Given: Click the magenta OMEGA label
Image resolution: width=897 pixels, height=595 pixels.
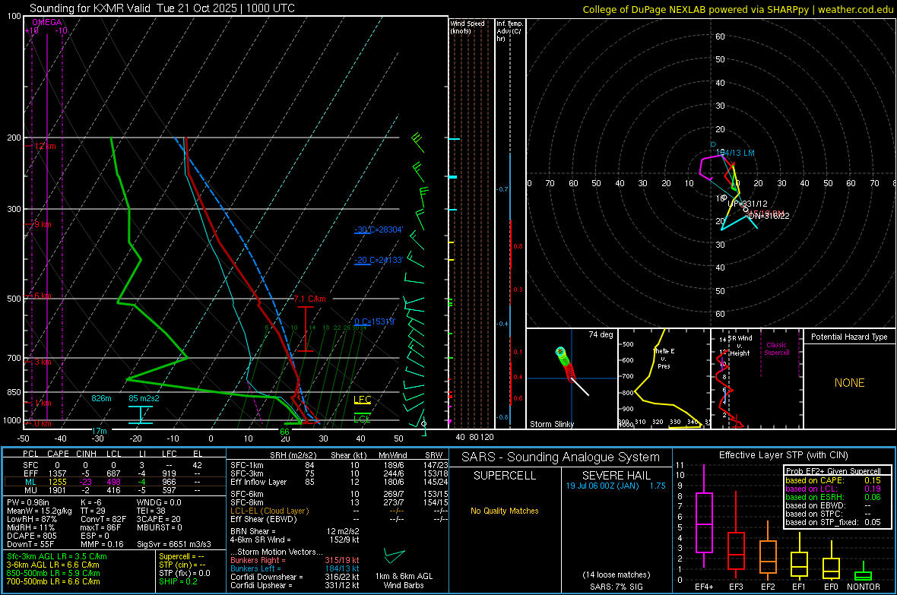Looking at the screenshot, I should click(x=47, y=22).
